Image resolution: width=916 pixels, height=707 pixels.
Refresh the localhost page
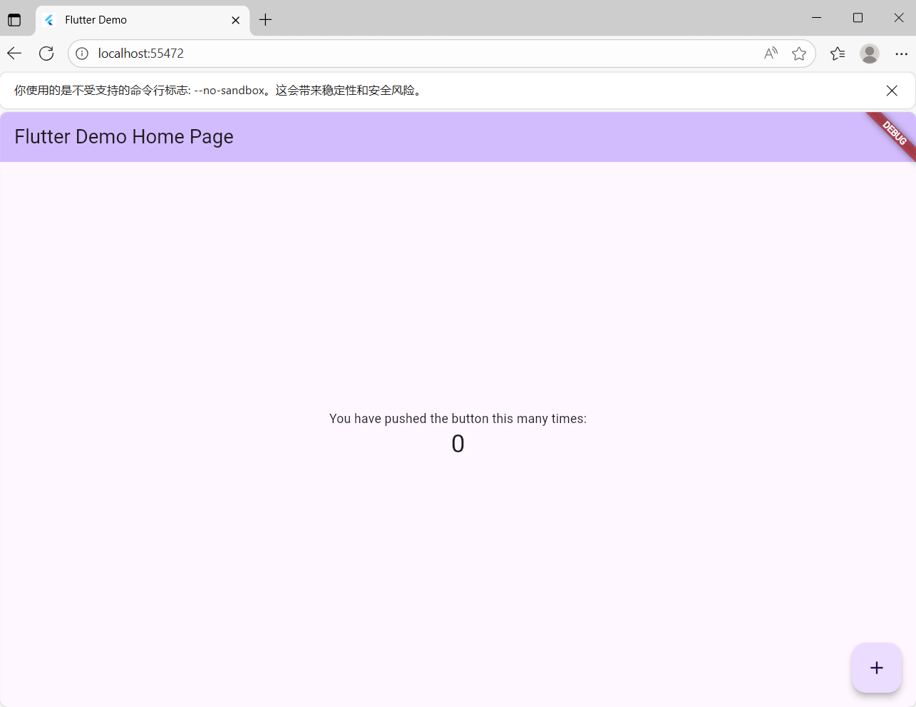click(46, 54)
